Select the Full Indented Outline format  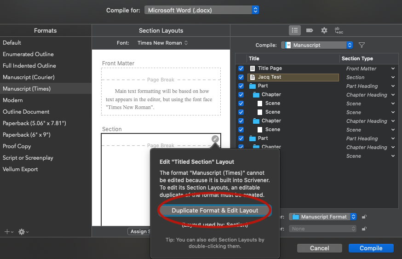tap(46, 66)
